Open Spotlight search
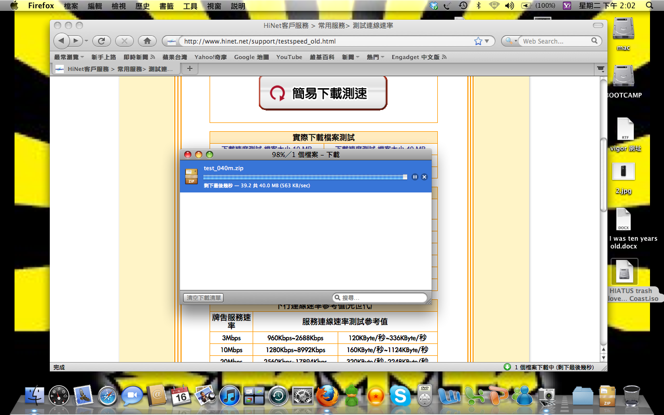This screenshot has width=664, height=415. click(649, 6)
